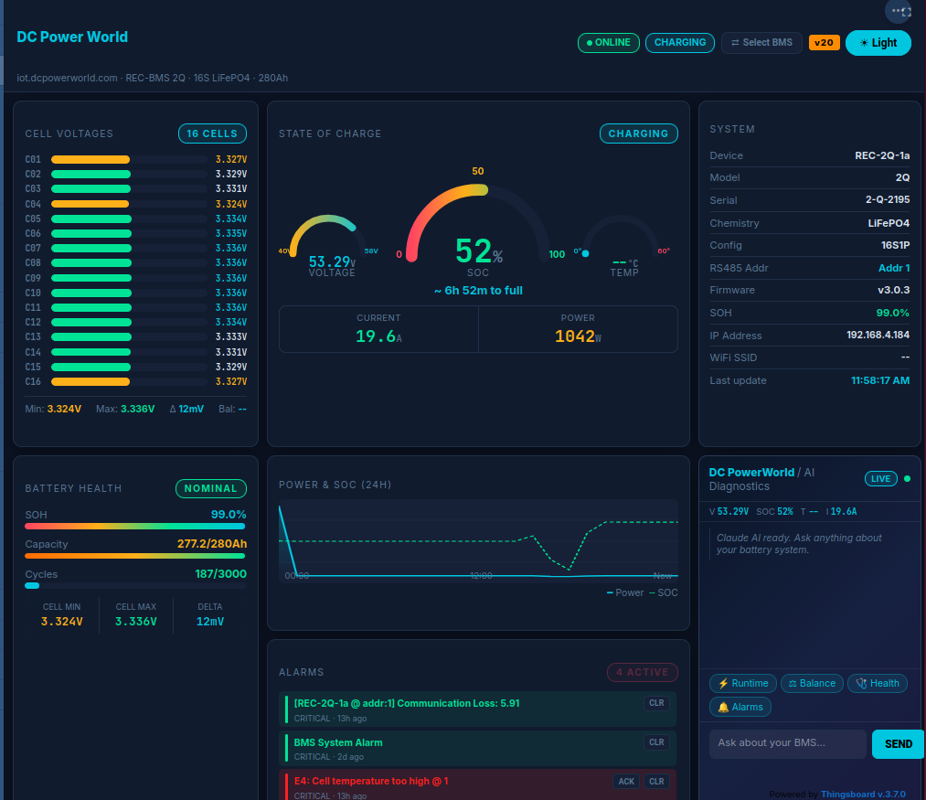Open the three-dots overflow menu icon
The height and width of the screenshot is (800, 926).
[x=897, y=11]
